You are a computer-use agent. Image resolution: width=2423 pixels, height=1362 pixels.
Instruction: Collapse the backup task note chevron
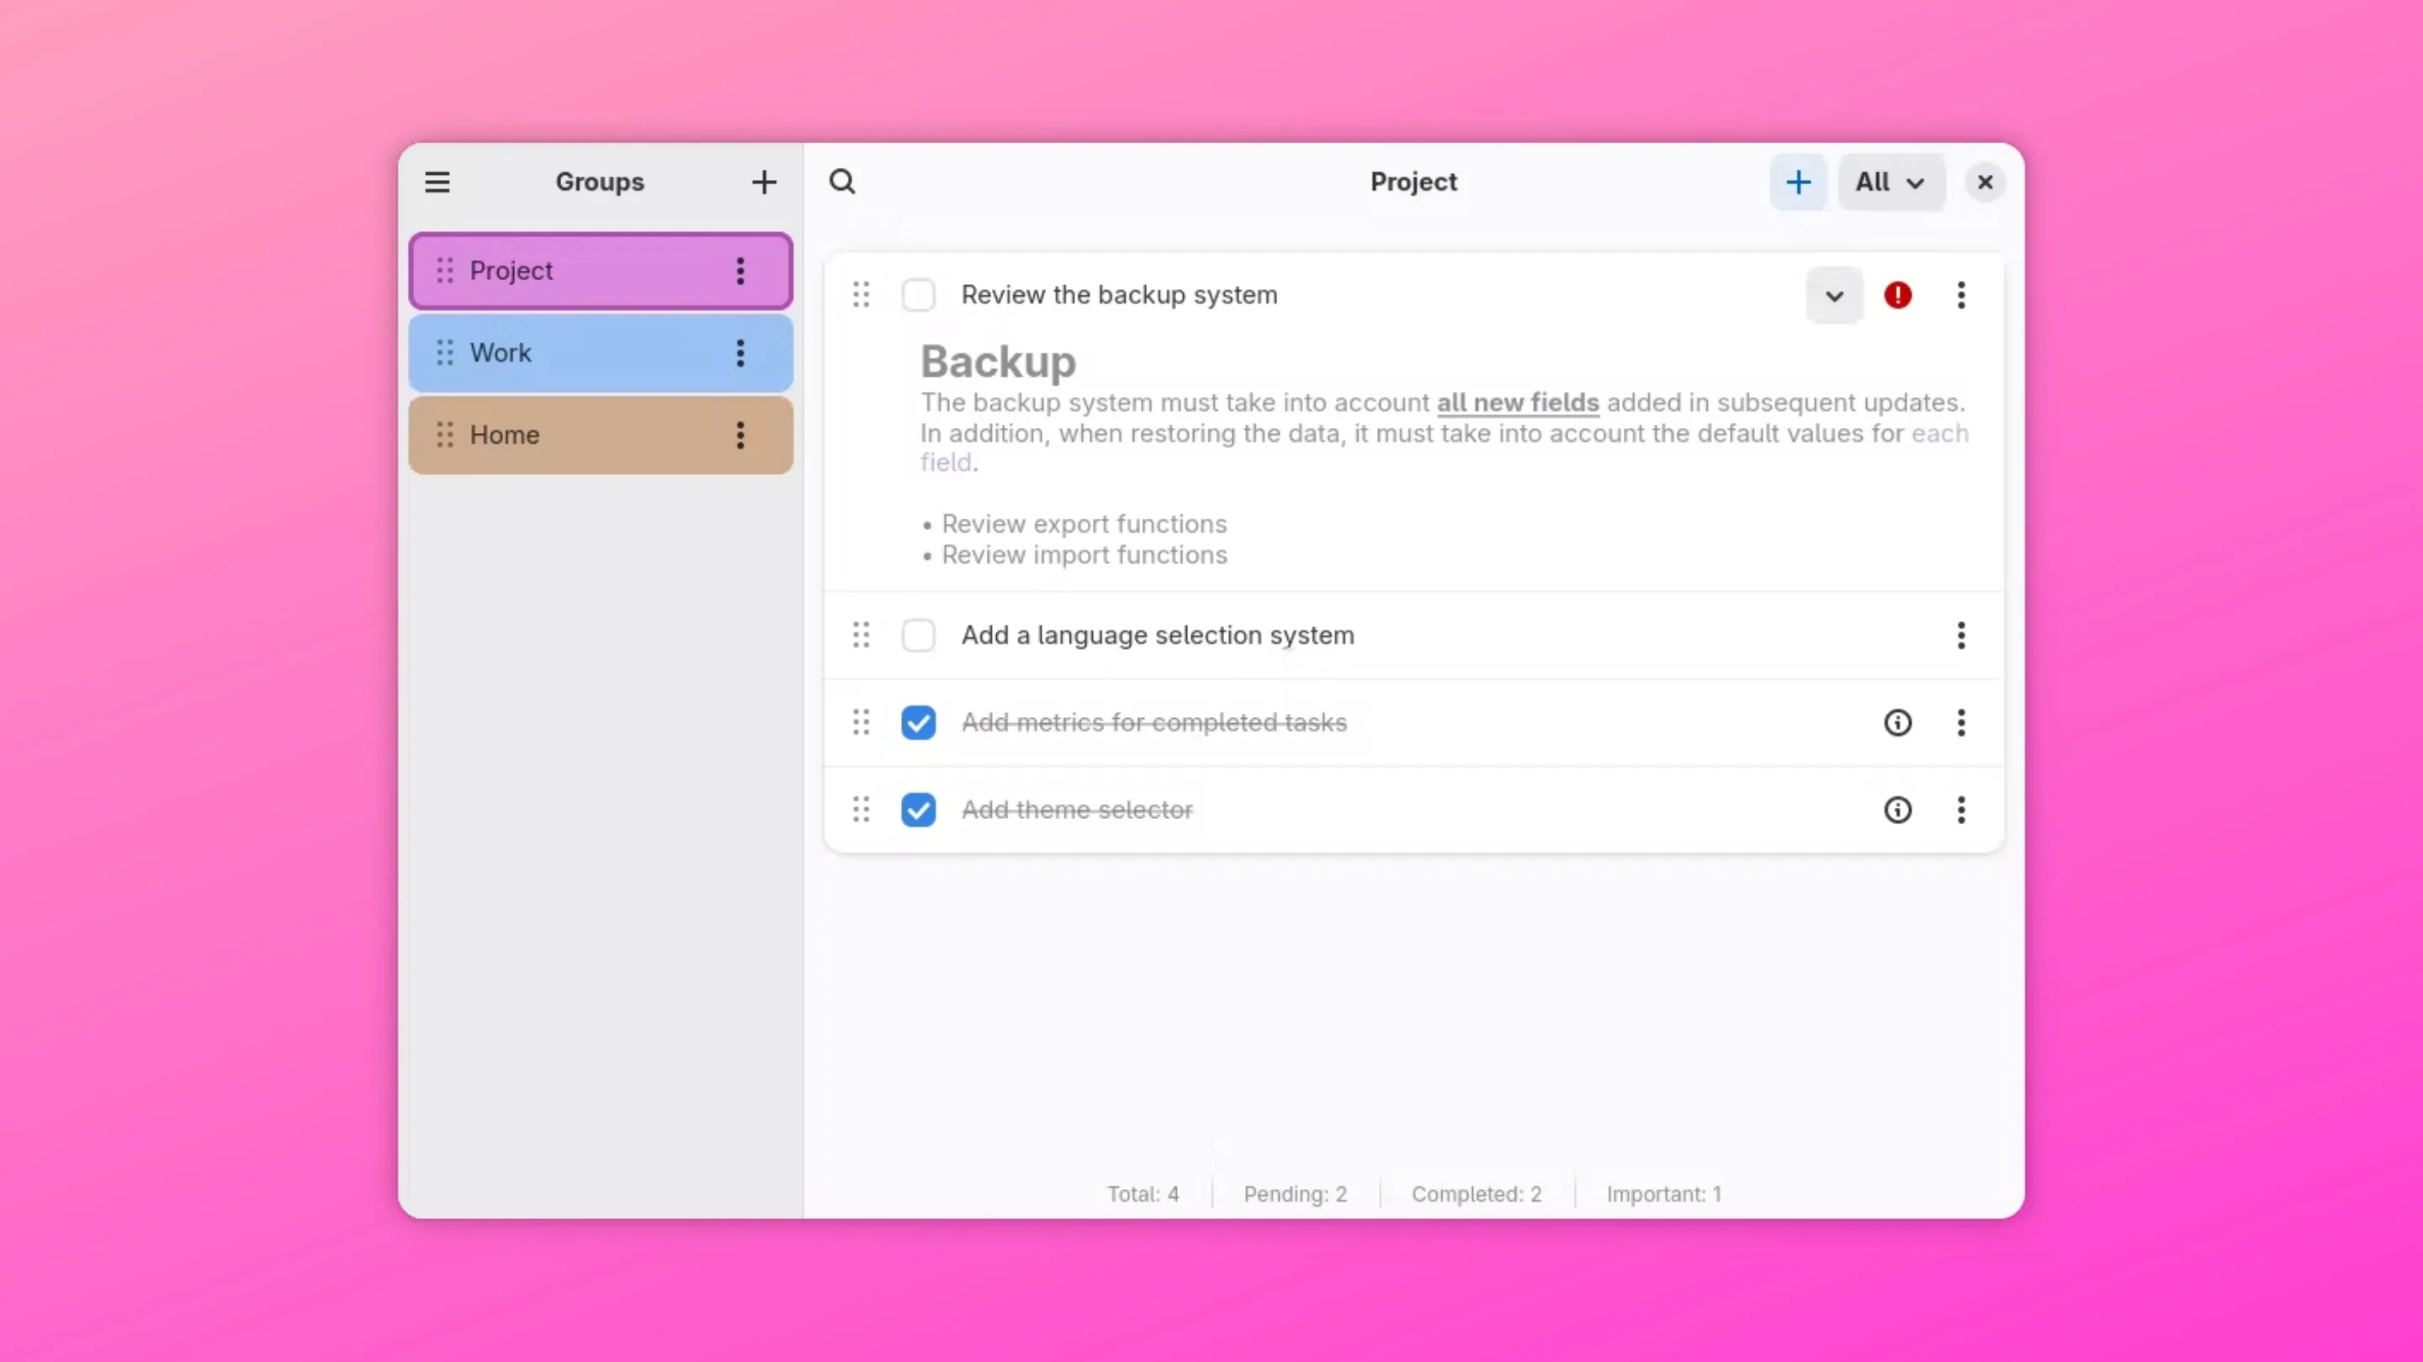point(1834,295)
